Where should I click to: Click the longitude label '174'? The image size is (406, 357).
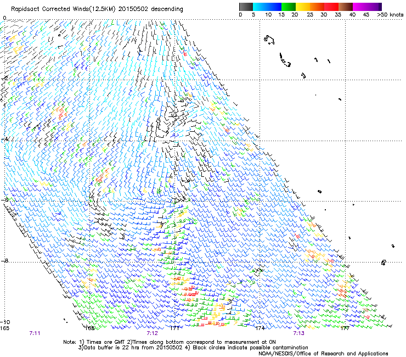tap(260, 328)
